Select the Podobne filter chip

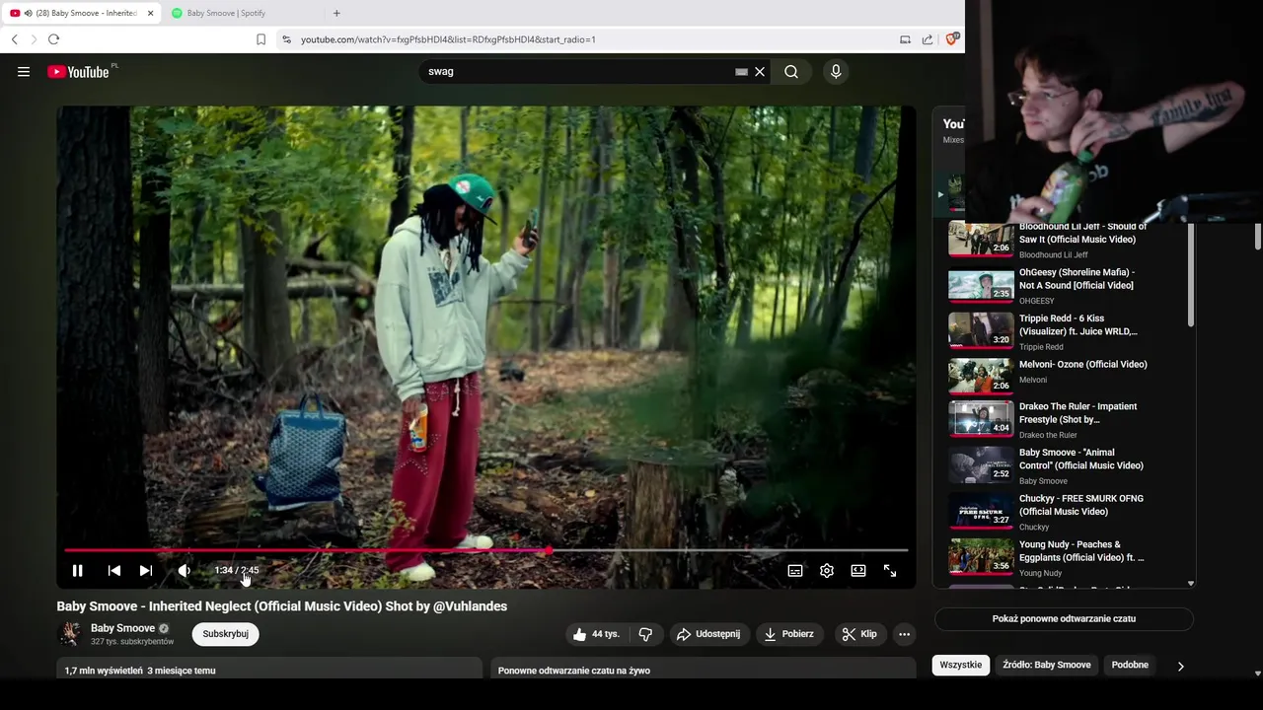click(x=1130, y=665)
